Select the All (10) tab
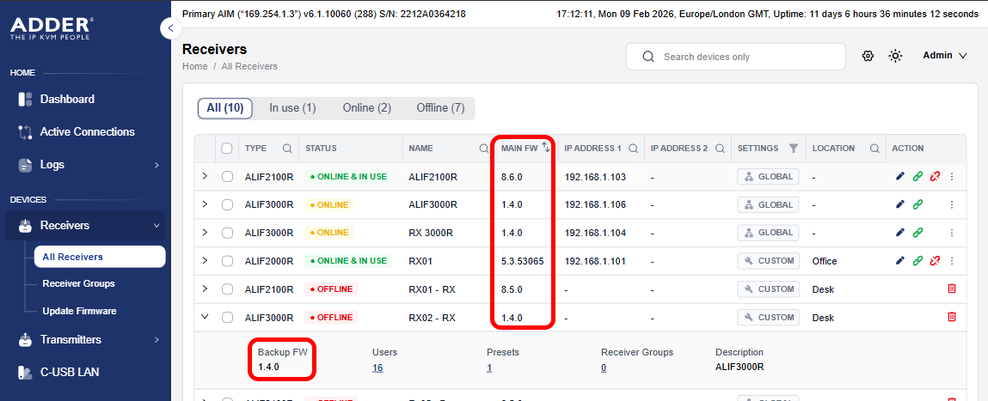Viewport: 988px width, 401px height. click(225, 108)
